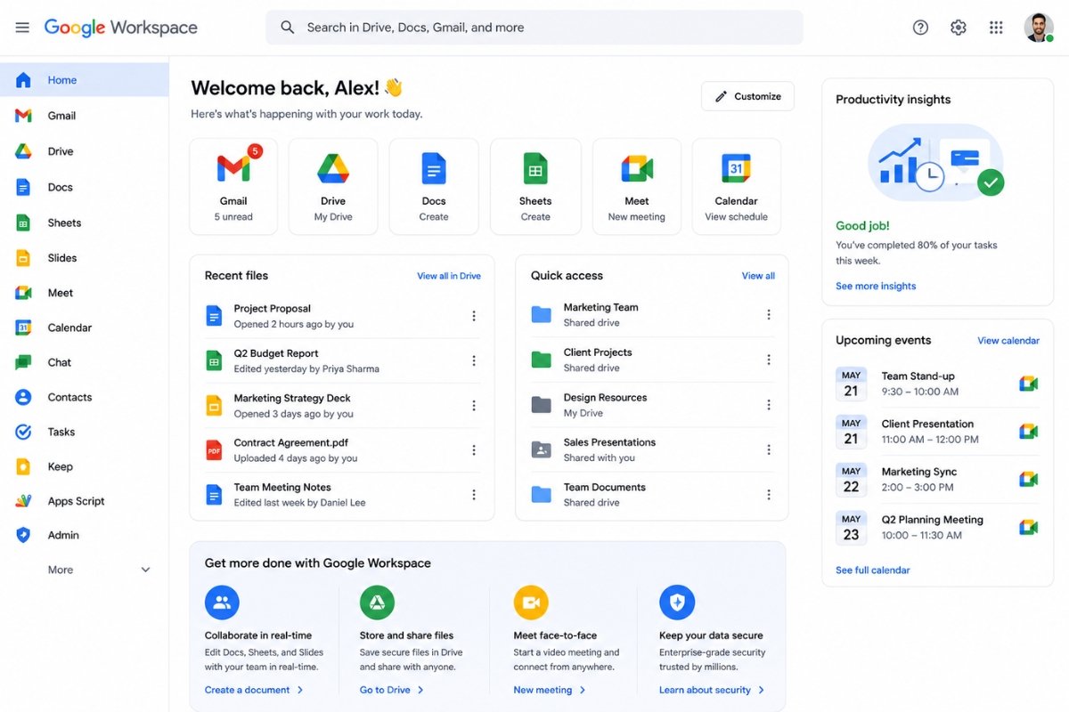Viewport: 1069px width, 712px height.
Task: Open the Help question mark icon
Action: 920,28
